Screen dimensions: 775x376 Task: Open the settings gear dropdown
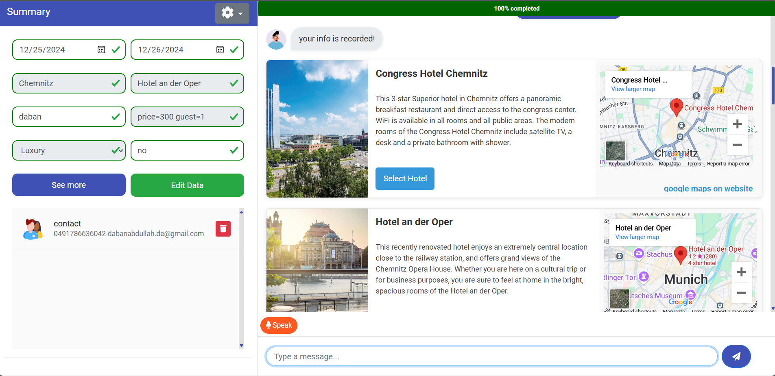232,13
